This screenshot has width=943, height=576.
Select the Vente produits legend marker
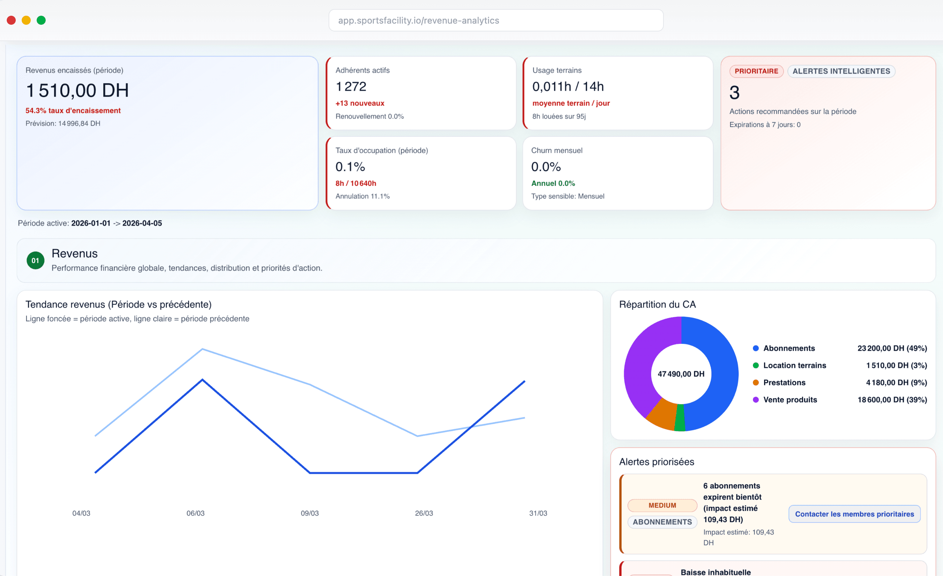tap(756, 400)
